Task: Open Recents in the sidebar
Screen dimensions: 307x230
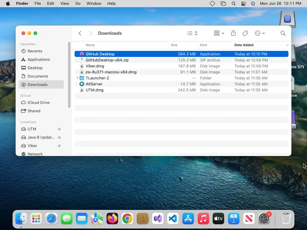Action: click(41, 51)
